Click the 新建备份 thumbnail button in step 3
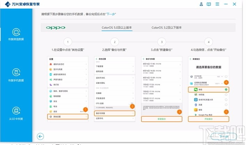Screen dimensions: 246x145 click(161, 119)
